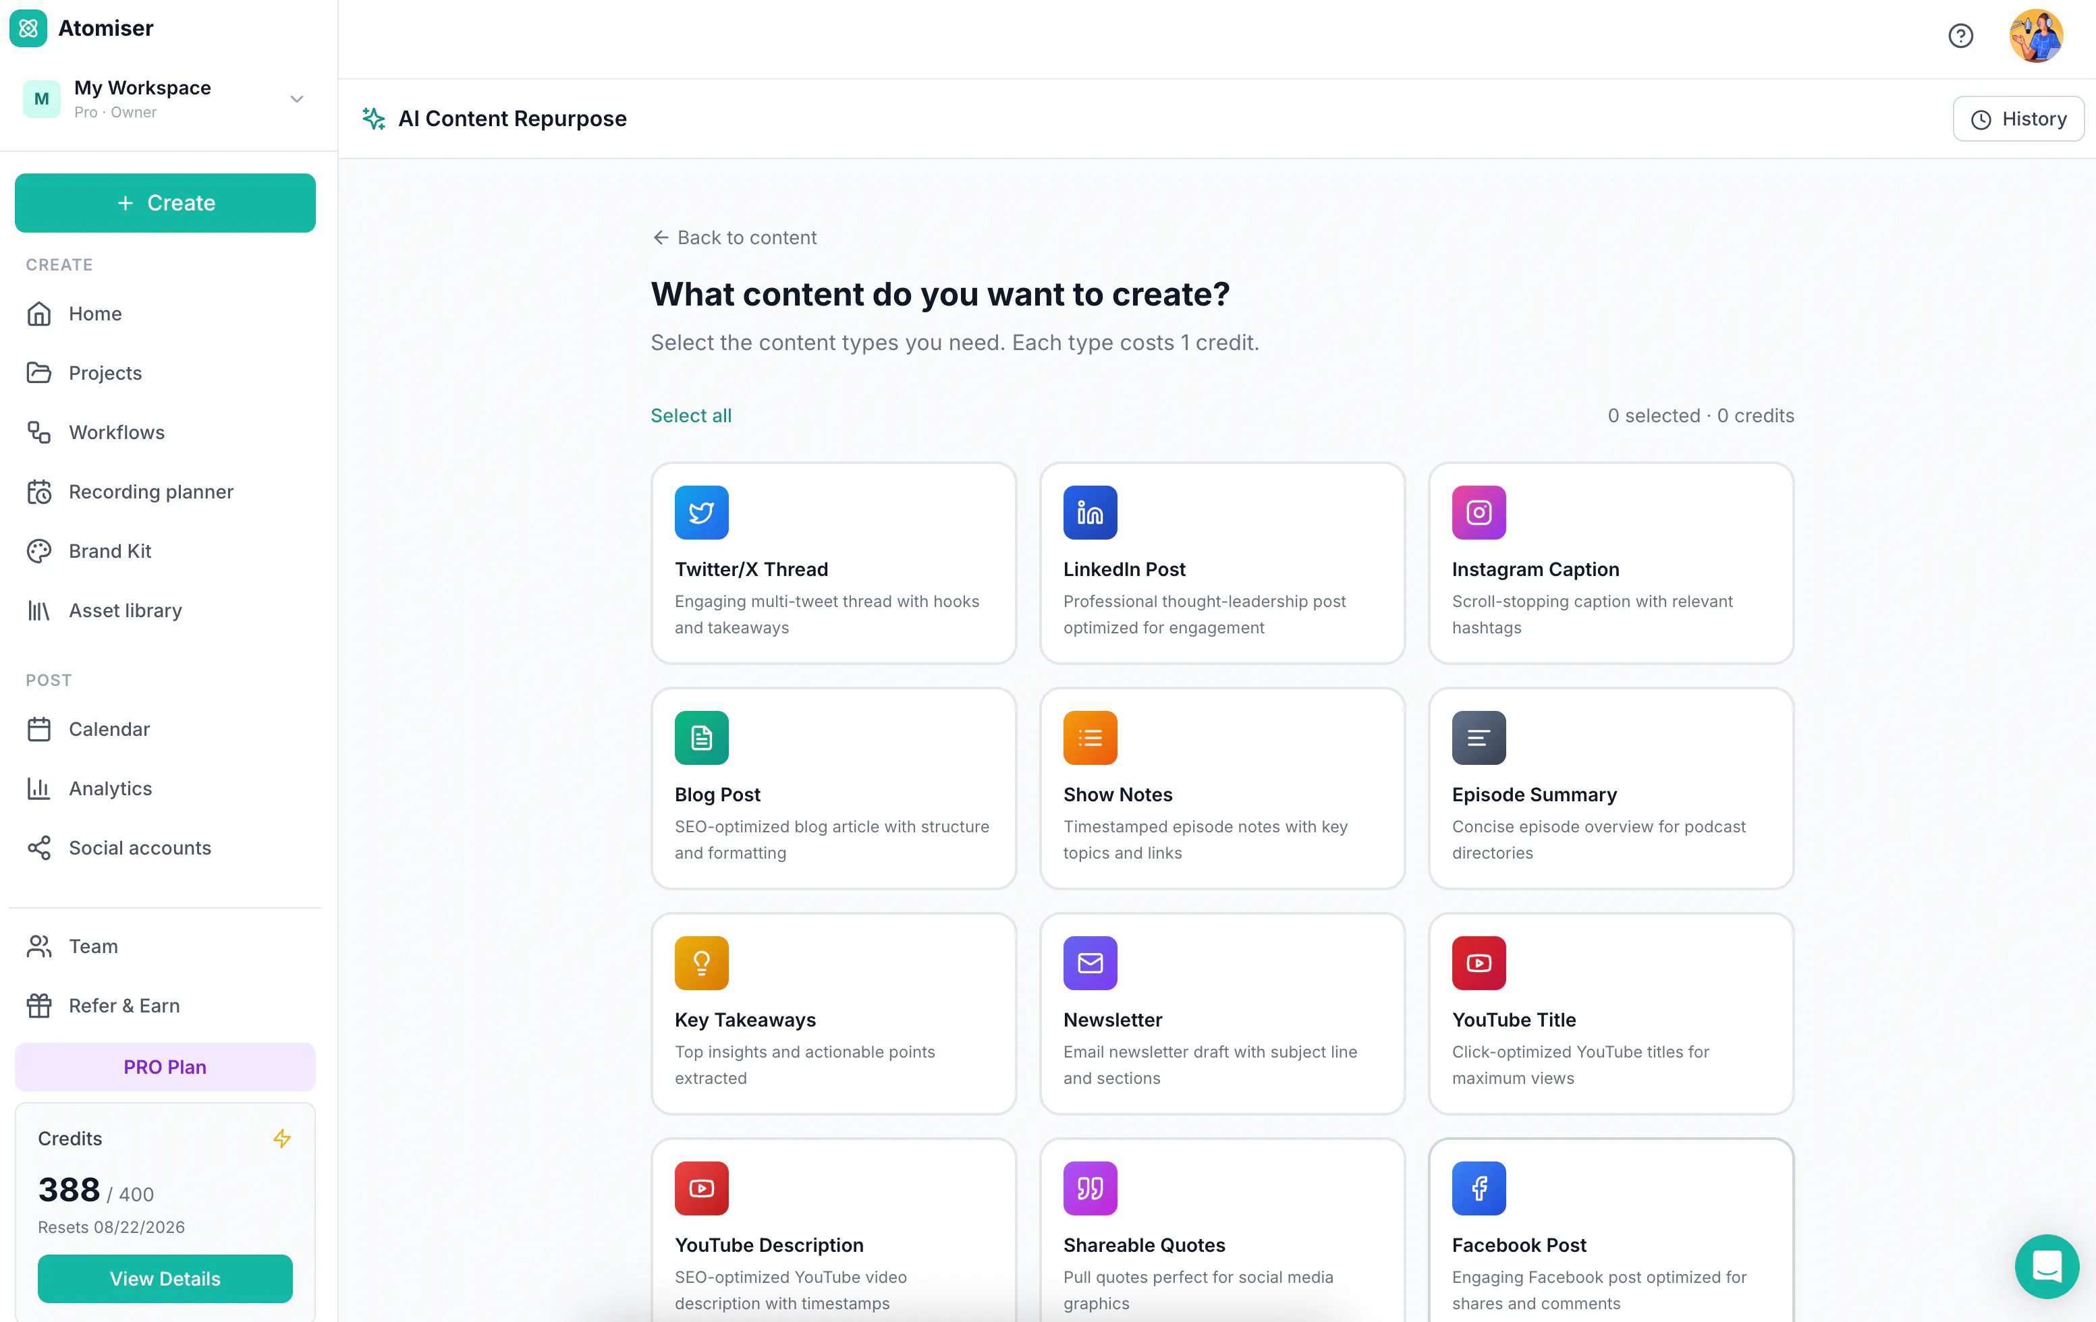Click the M workspace avatar badge

(x=41, y=99)
